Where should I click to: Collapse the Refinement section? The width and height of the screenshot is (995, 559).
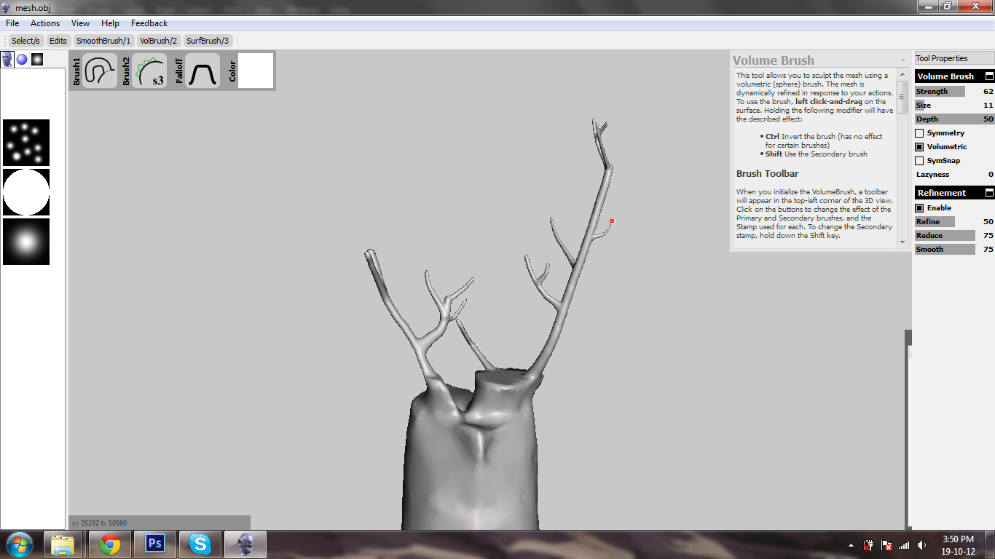click(x=989, y=193)
